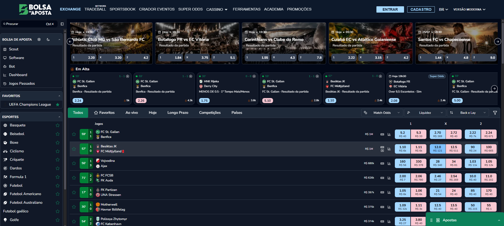
Task: Select Golfe sport
Action: coord(14,220)
